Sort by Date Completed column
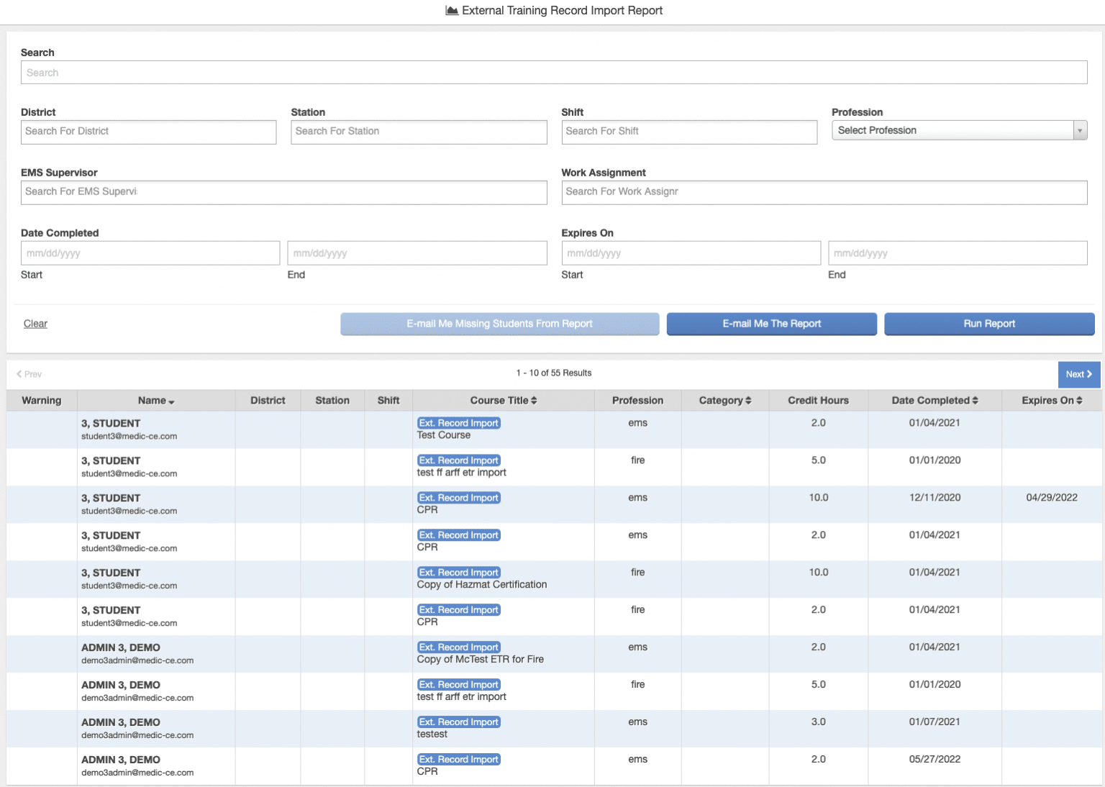1105x787 pixels. 935,401
